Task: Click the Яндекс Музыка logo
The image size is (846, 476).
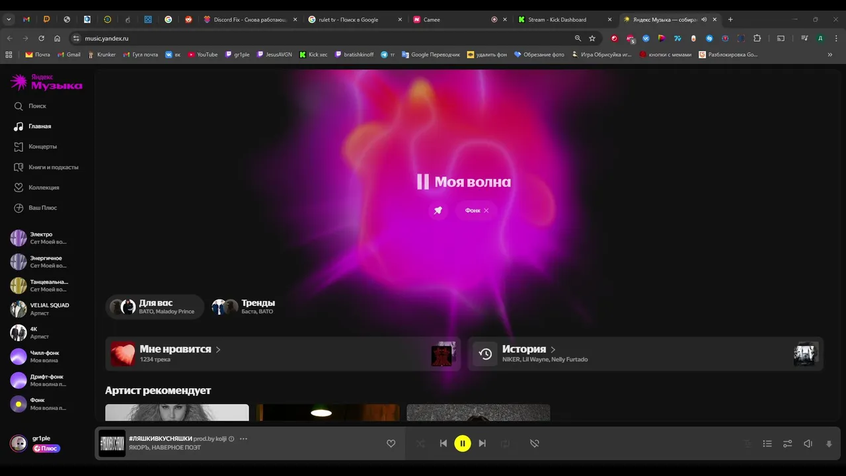Action: [x=46, y=82]
